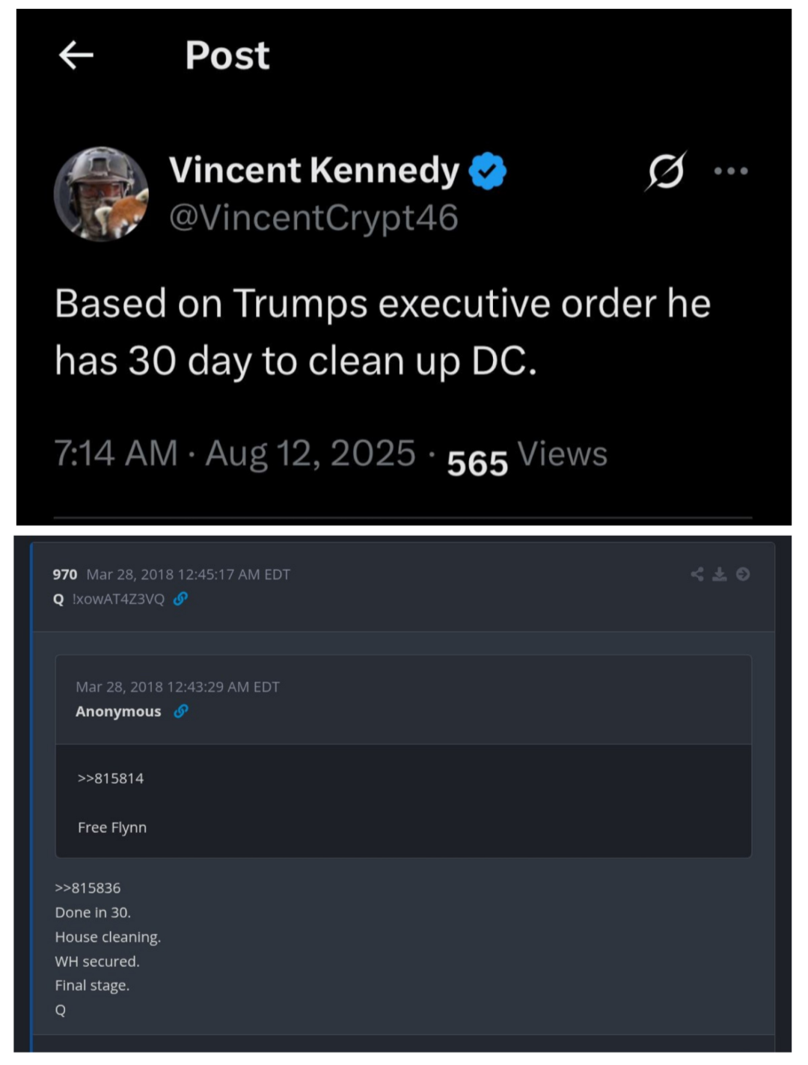Copy link icon beside Q tripcode
This screenshot has height=1065, width=808.
point(180,599)
